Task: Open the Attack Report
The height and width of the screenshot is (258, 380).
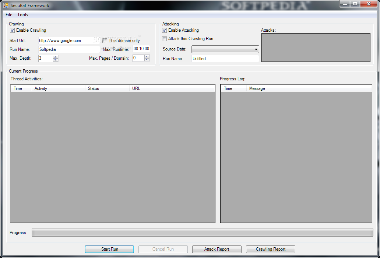Action: 217,249
